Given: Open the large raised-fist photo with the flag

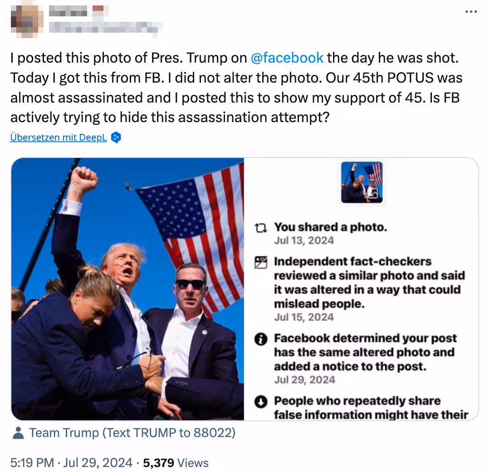Looking at the screenshot, I should [127, 289].
